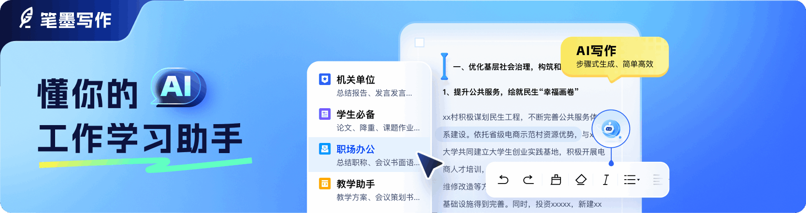Choose the 教学助手 category

369,190
